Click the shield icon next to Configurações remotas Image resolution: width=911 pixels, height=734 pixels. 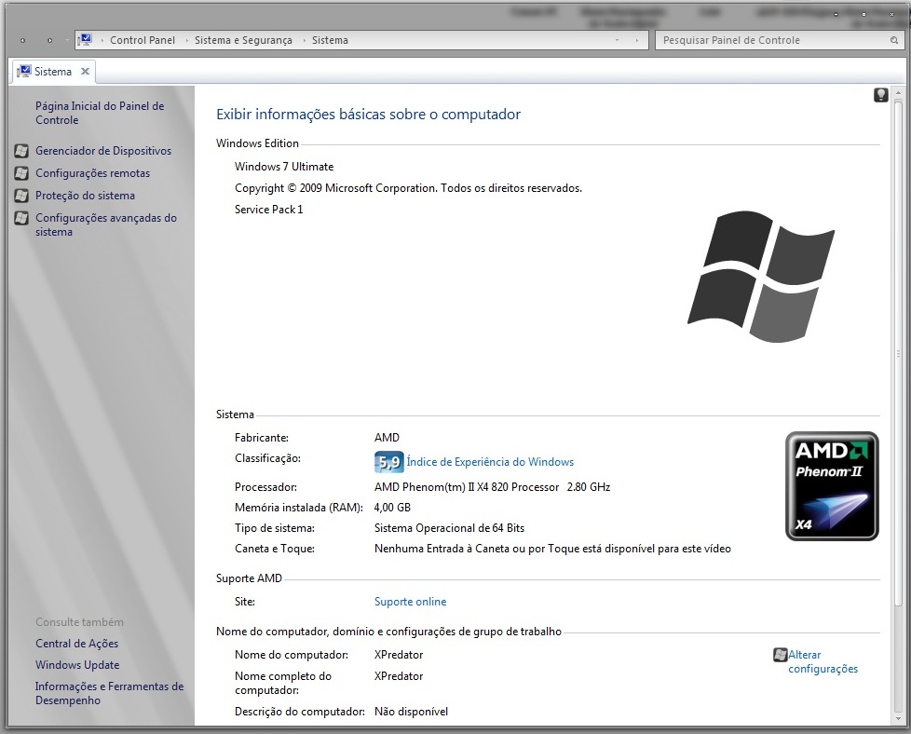21,173
